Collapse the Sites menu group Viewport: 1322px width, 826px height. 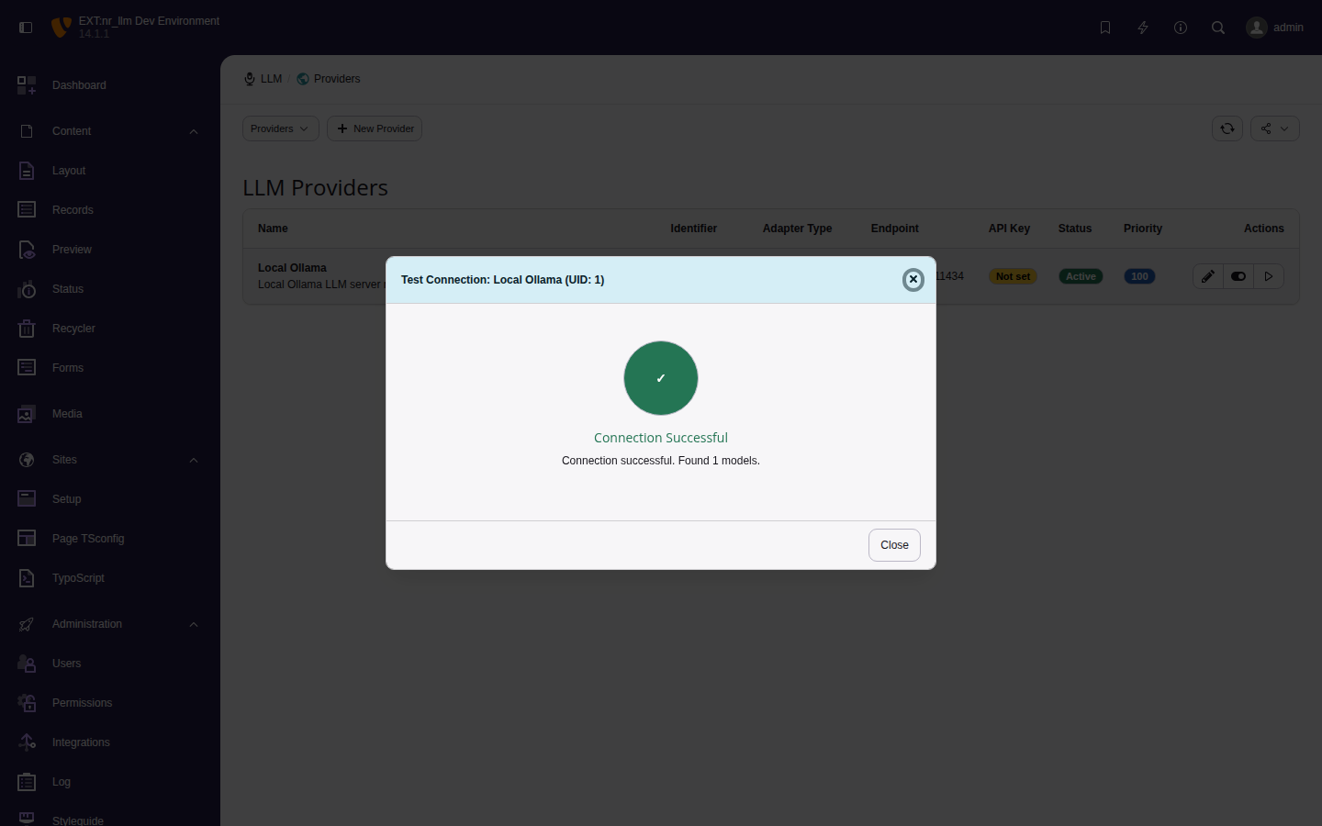click(193, 460)
